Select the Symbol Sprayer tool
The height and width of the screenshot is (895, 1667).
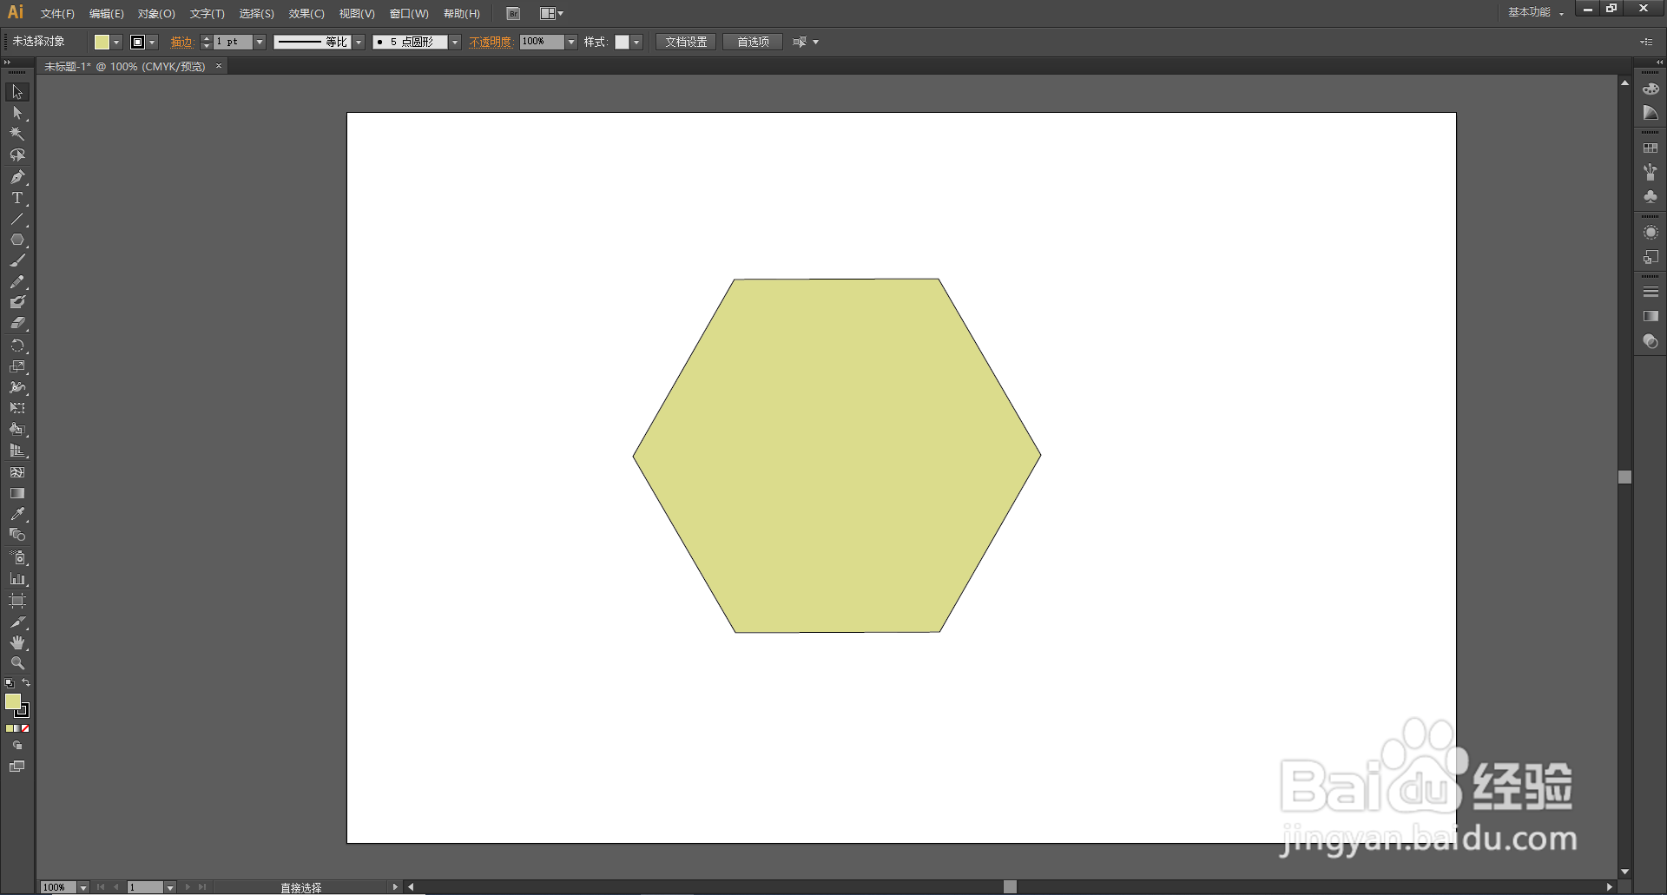(17, 557)
